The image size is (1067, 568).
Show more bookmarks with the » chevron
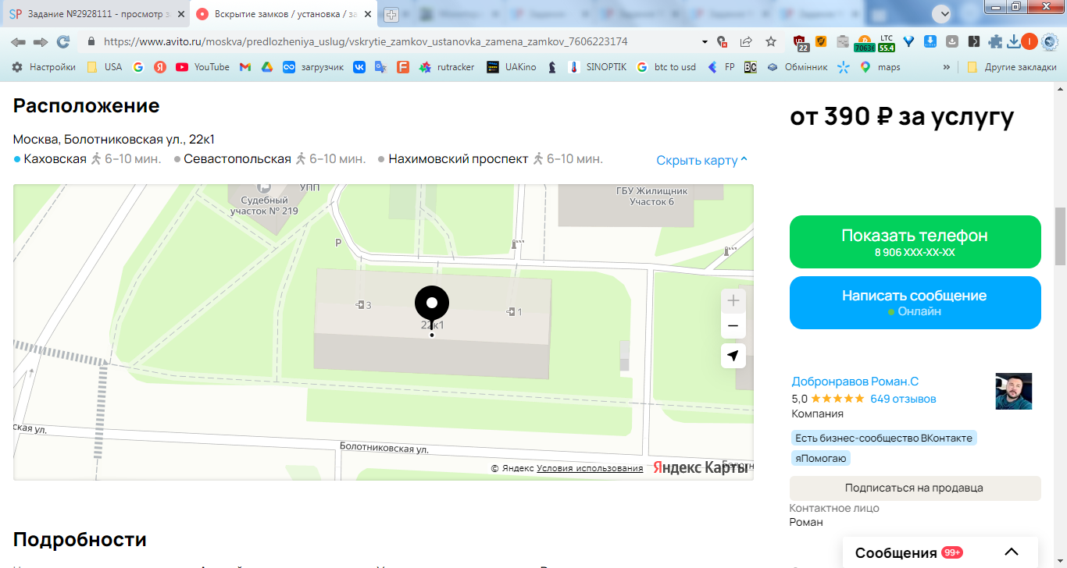click(x=947, y=67)
